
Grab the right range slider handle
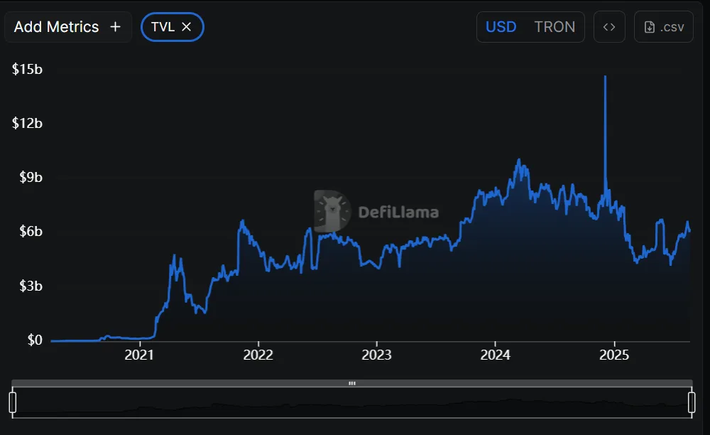[692, 402]
